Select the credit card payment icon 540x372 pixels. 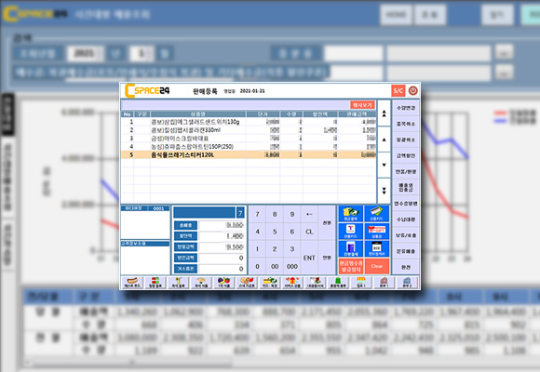click(x=377, y=214)
